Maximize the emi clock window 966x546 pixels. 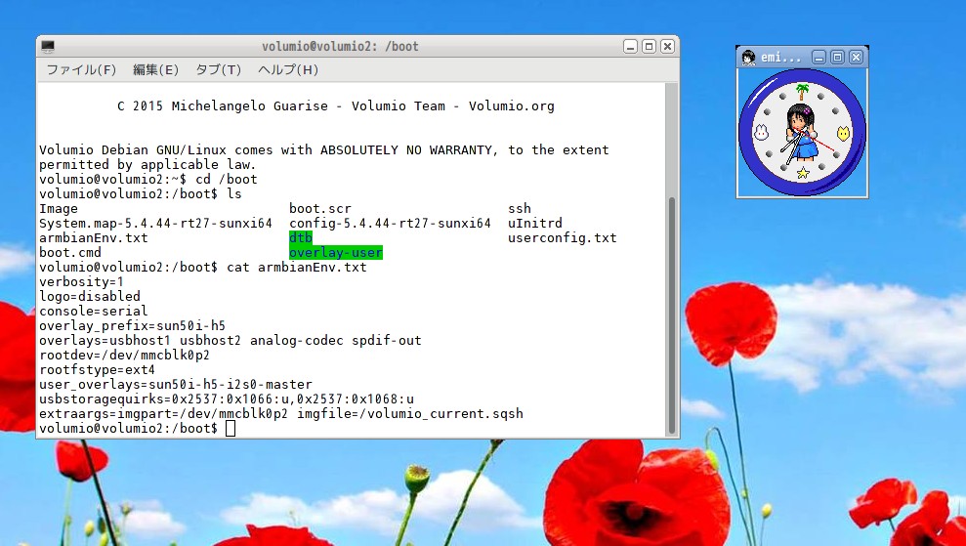tap(837, 58)
